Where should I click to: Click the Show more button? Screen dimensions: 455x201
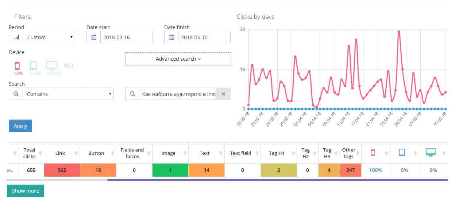26,191
